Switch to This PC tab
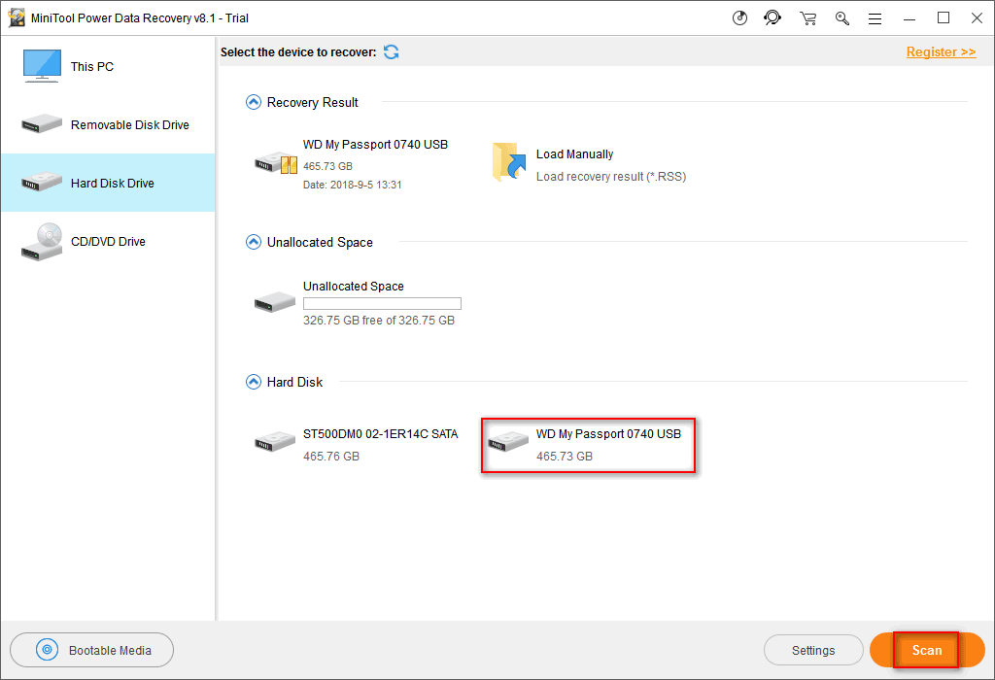Viewport: 995px width, 680px height. pyautogui.click(x=108, y=66)
